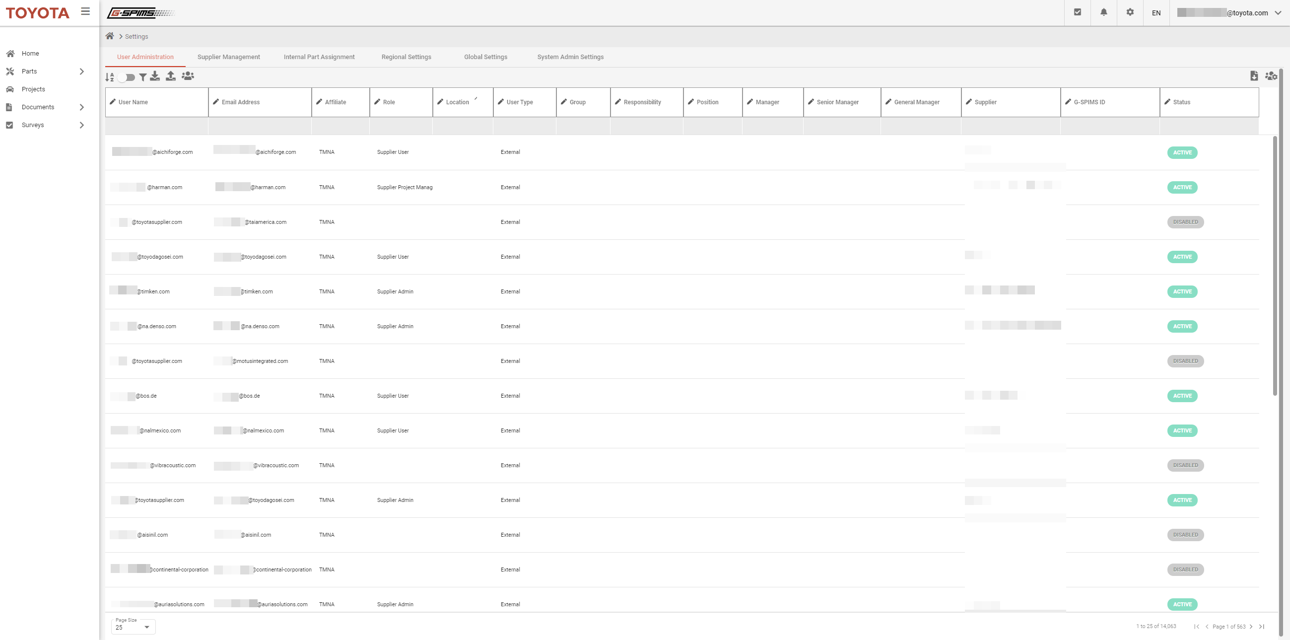Click the top-right export file icon

coord(1254,76)
